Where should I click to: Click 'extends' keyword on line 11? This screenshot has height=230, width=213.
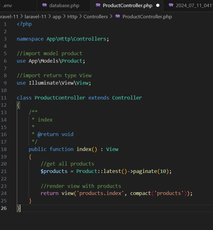tap(99, 98)
